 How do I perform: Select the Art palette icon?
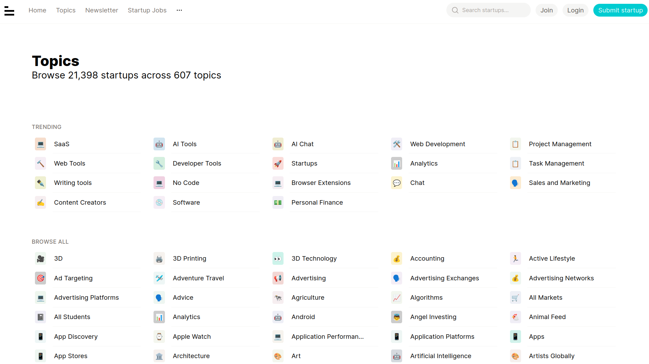click(278, 356)
